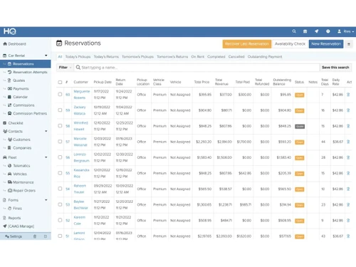Check the box for reservation 53
Viewport: 356px width, 267px height.
(x=60, y=204)
